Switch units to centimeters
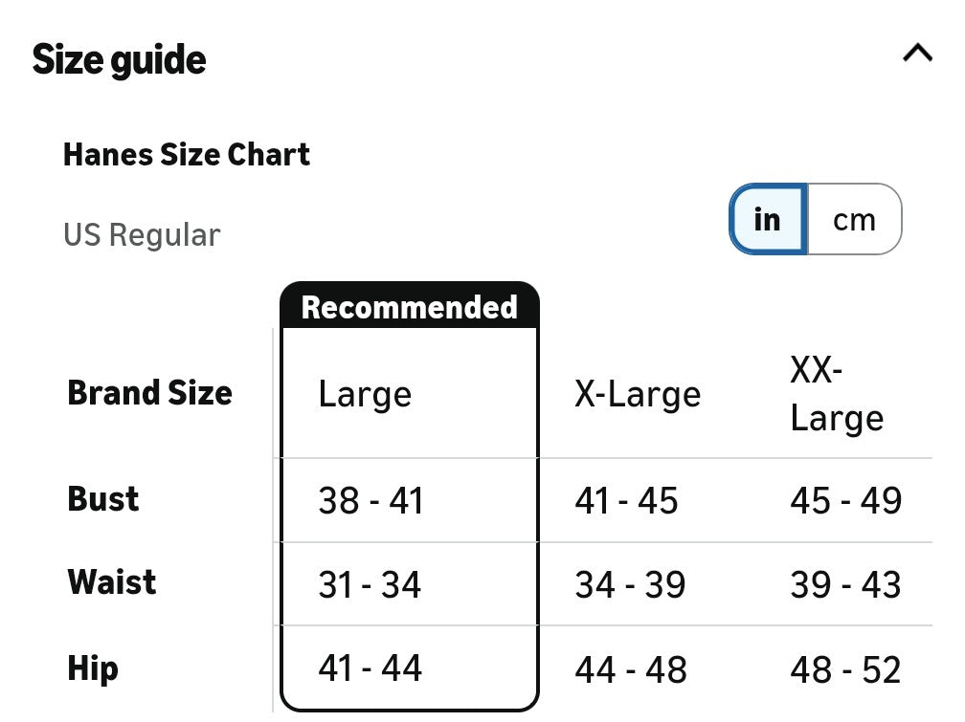 [x=854, y=220]
